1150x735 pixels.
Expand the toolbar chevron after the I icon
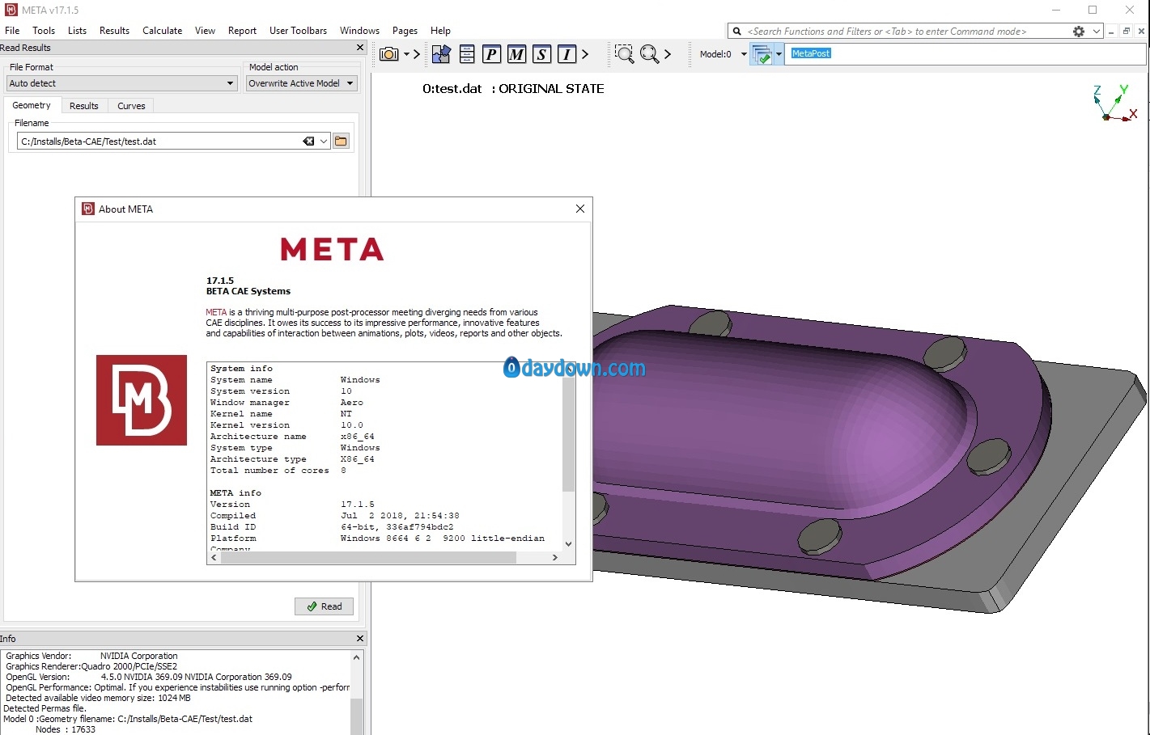[x=585, y=54]
